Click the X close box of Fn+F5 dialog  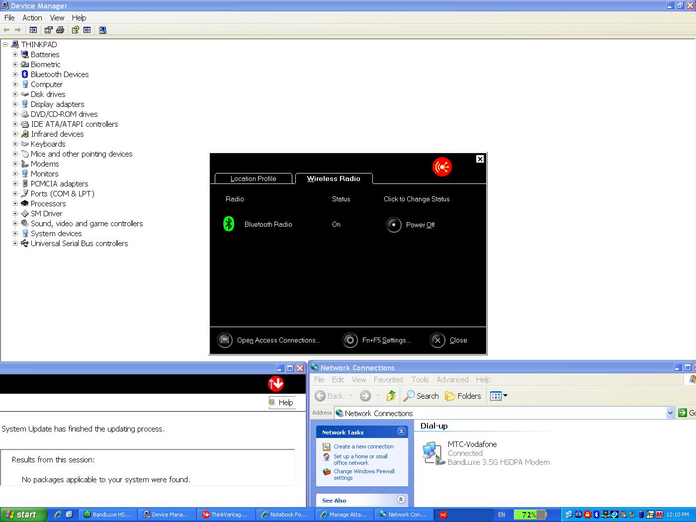[x=480, y=159]
